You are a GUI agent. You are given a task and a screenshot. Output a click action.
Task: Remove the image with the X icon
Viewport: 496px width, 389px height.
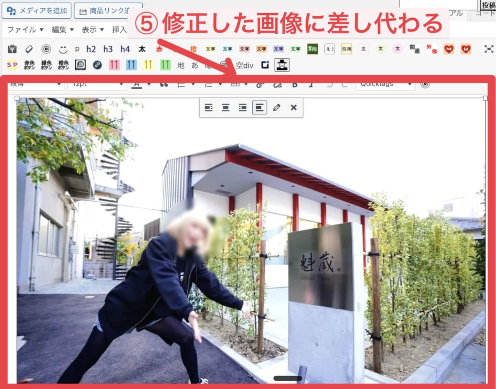click(293, 107)
